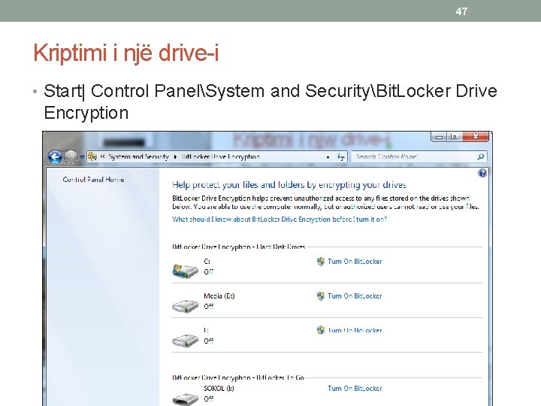This screenshot has width=541, height=406.
Task: Click the Windows drive C: icon
Action: (186, 271)
